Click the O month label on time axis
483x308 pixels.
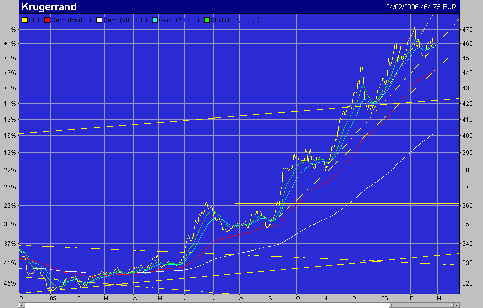[x=298, y=298]
